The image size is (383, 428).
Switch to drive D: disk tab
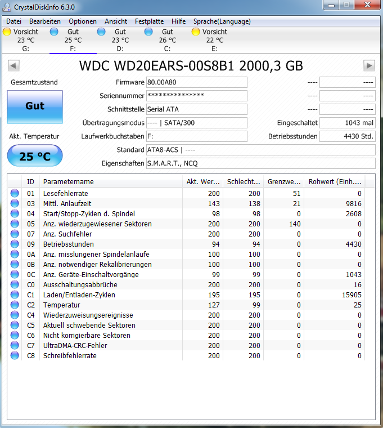120,40
